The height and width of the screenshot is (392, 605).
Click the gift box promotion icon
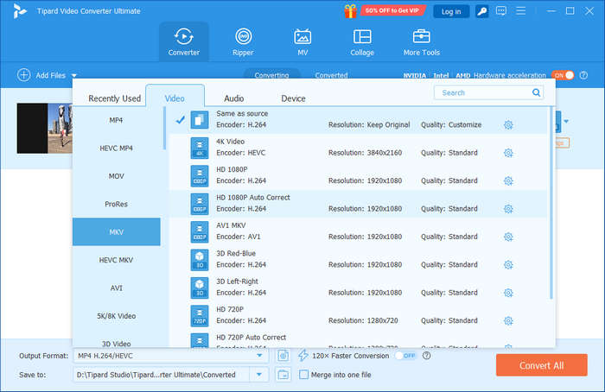point(350,10)
